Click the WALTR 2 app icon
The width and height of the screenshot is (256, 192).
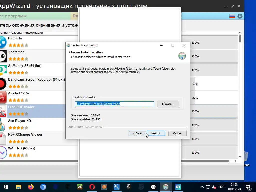pyautogui.click(x=3, y=152)
